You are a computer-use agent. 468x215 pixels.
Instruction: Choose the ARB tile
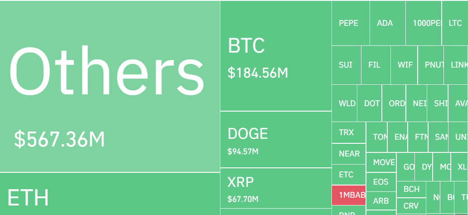[381, 200]
